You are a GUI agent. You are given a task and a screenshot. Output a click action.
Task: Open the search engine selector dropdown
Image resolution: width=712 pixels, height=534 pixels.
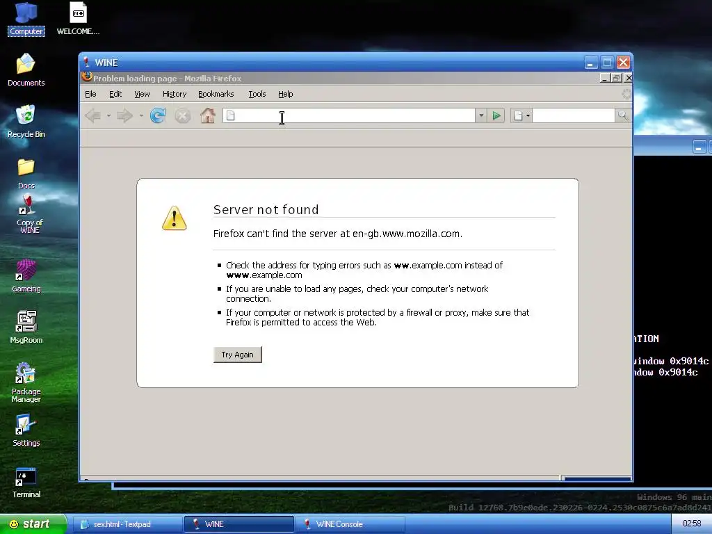pos(521,116)
